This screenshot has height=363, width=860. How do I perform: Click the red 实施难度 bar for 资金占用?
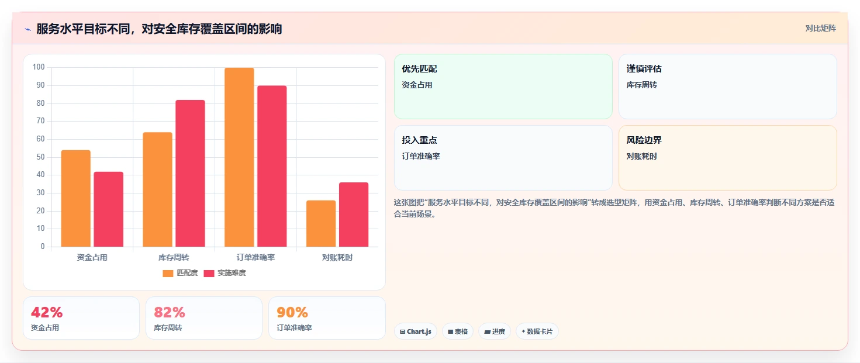[109, 209]
